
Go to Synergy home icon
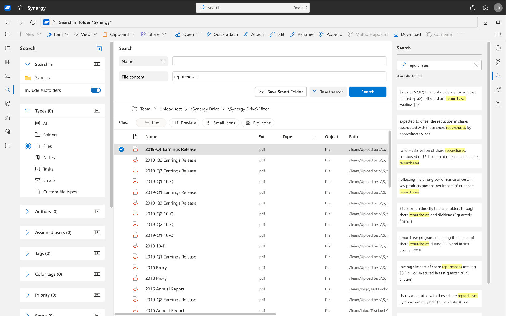coord(20,8)
